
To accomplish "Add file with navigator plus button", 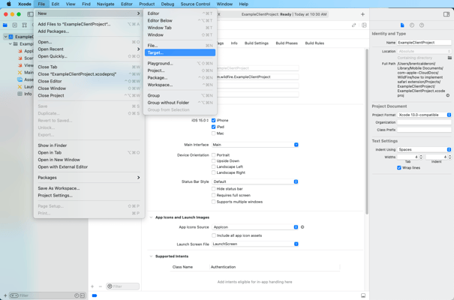I will [x=5, y=295].
